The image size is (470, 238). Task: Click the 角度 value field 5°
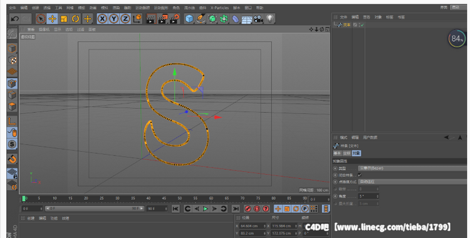368,196
